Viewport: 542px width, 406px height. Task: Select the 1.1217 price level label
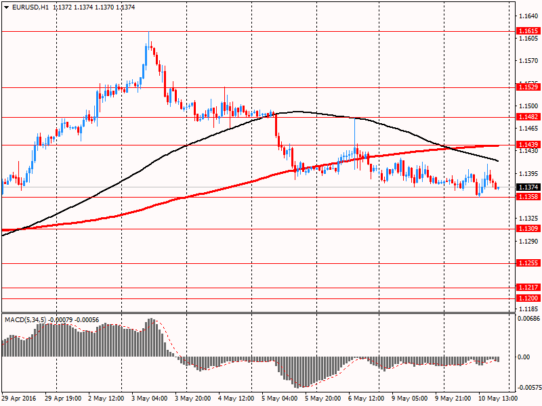[x=528, y=287]
